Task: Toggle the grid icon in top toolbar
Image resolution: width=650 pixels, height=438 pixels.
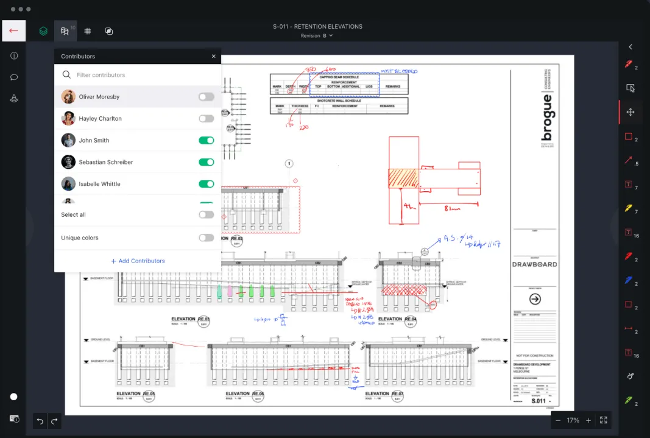Action: pos(88,31)
